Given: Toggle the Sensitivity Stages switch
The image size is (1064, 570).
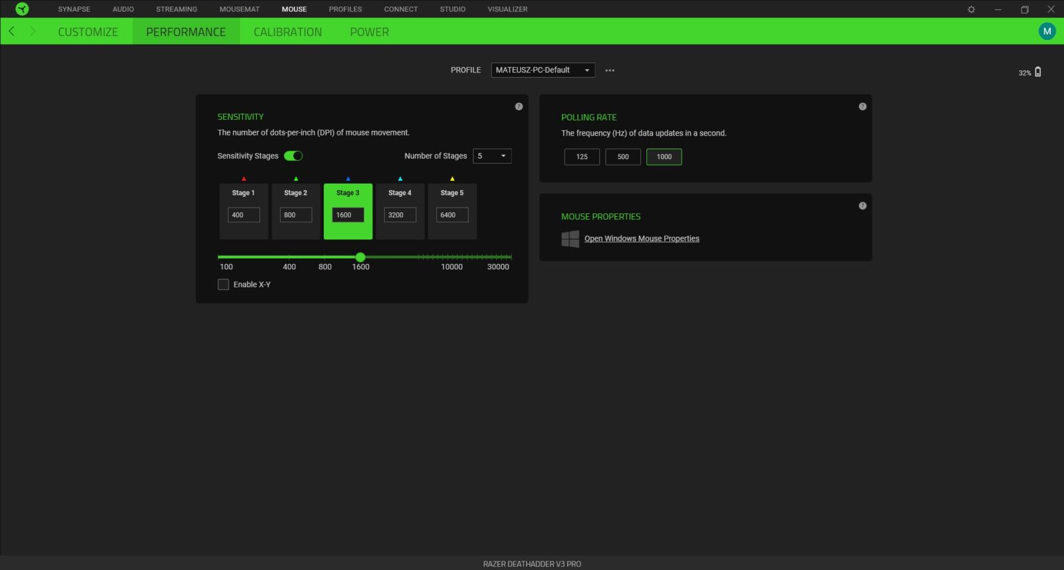Looking at the screenshot, I should tap(293, 156).
